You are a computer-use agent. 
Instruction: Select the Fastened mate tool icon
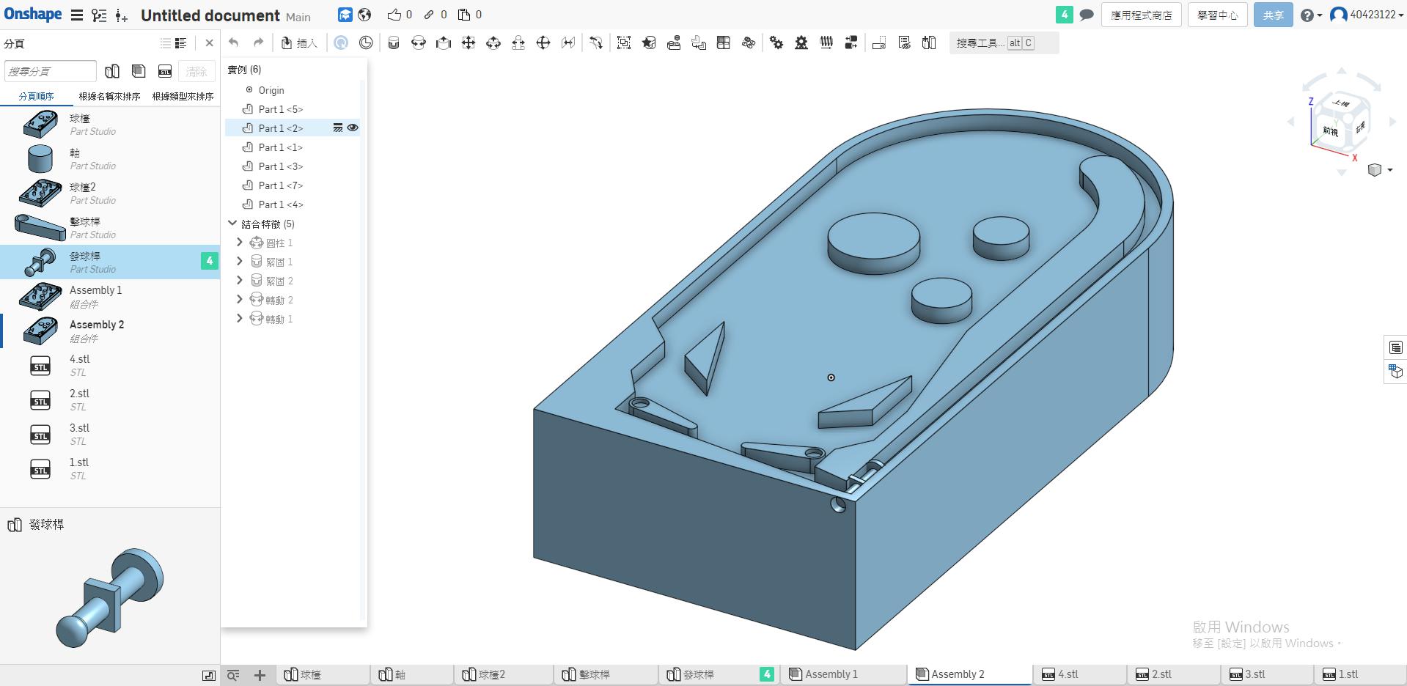coord(394,43)
